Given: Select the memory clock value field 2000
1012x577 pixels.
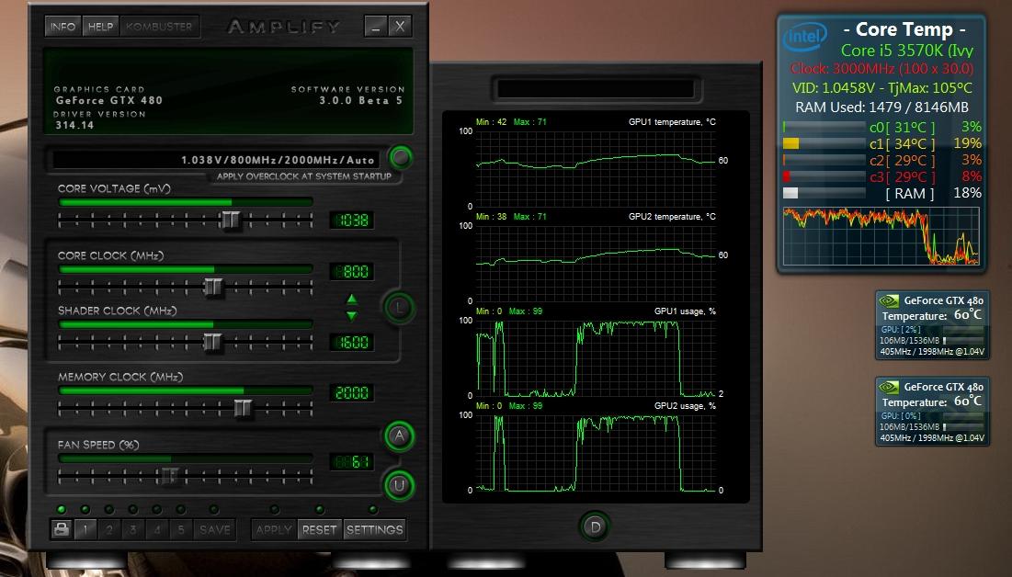Looking at the screenshot, I should (352, 392).
